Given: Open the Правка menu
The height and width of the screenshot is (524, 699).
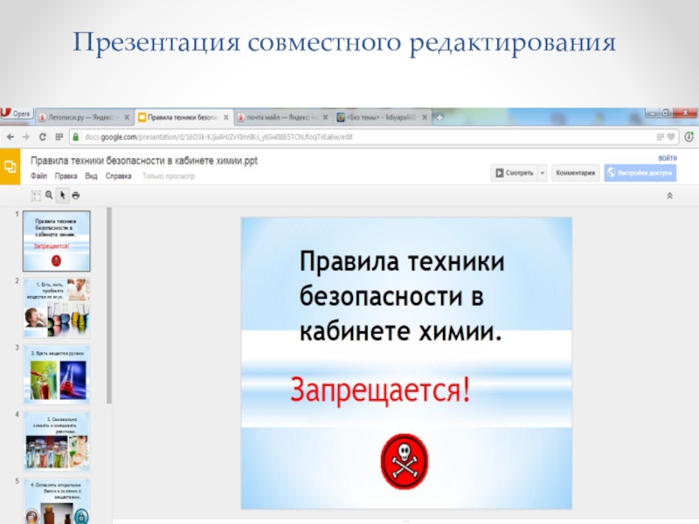Looking at the screenshot, I should [x=66, y=176].
